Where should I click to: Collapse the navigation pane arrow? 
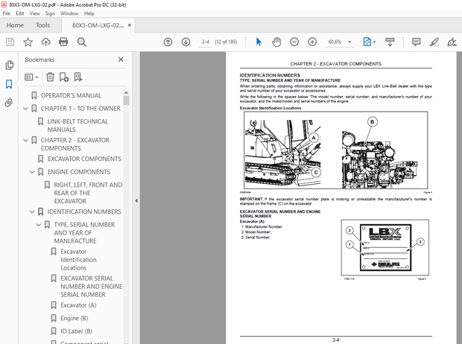[136, 200]
